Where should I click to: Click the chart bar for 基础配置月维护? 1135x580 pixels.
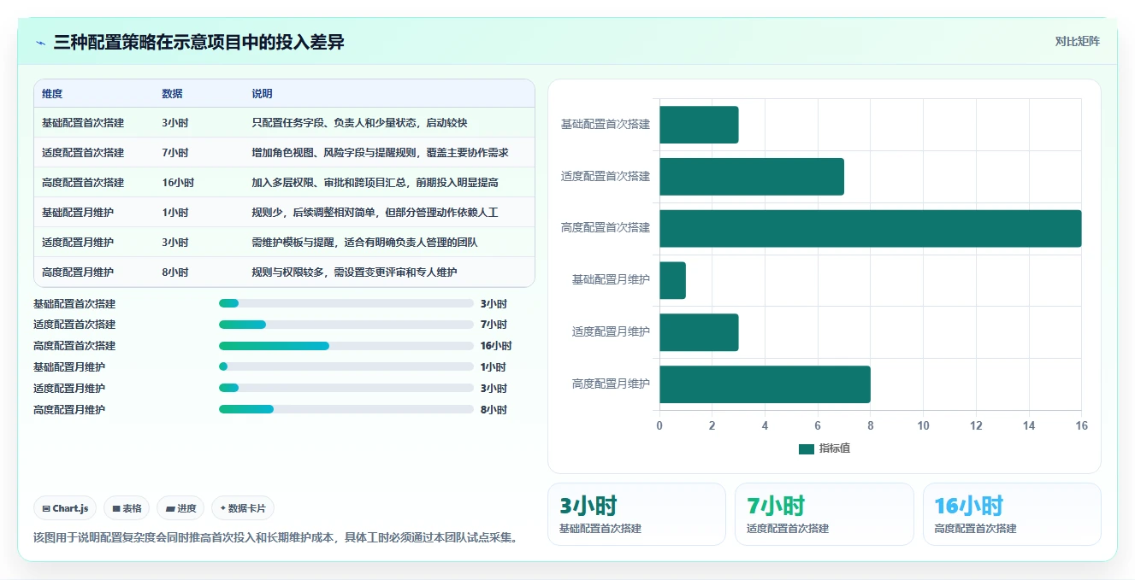coord(672,280)
